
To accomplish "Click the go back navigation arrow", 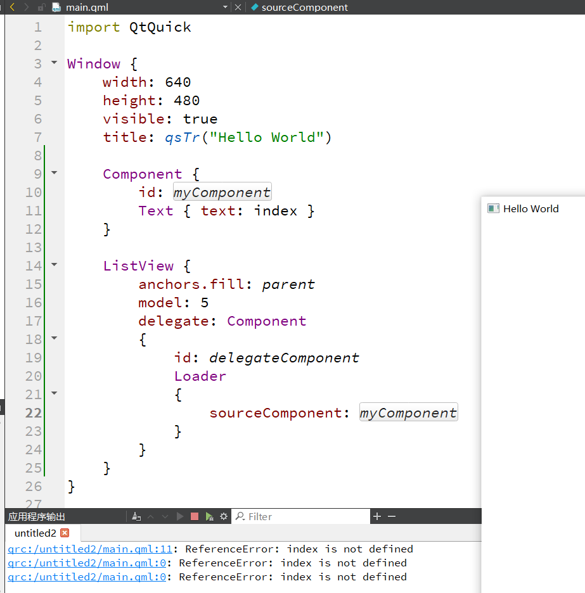I will click(11, 7).
